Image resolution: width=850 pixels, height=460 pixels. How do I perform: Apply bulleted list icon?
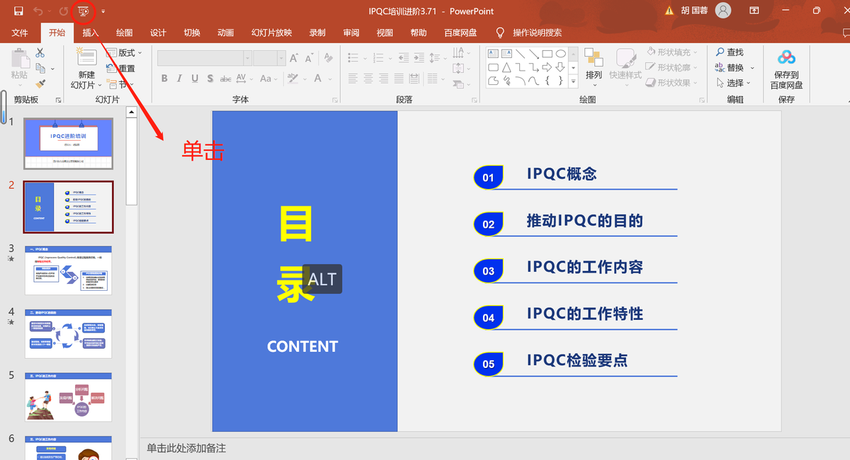tap(353, 58)
